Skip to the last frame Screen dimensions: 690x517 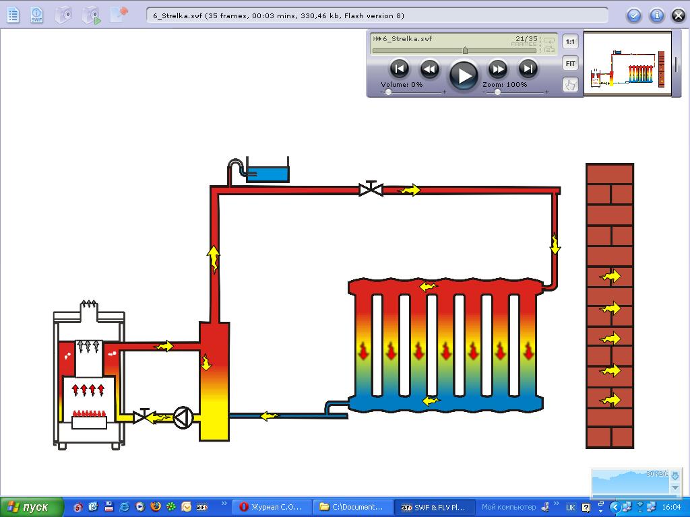[x=528, y=68]
